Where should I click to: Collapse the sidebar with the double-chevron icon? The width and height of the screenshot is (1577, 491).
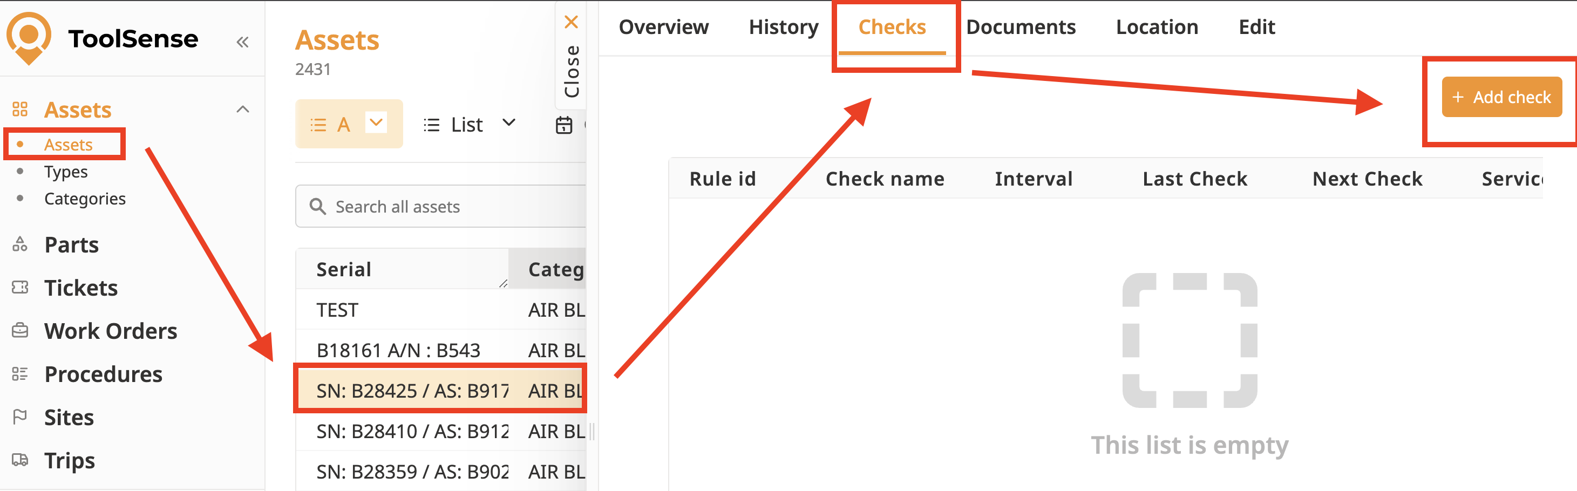click(242, 42)
